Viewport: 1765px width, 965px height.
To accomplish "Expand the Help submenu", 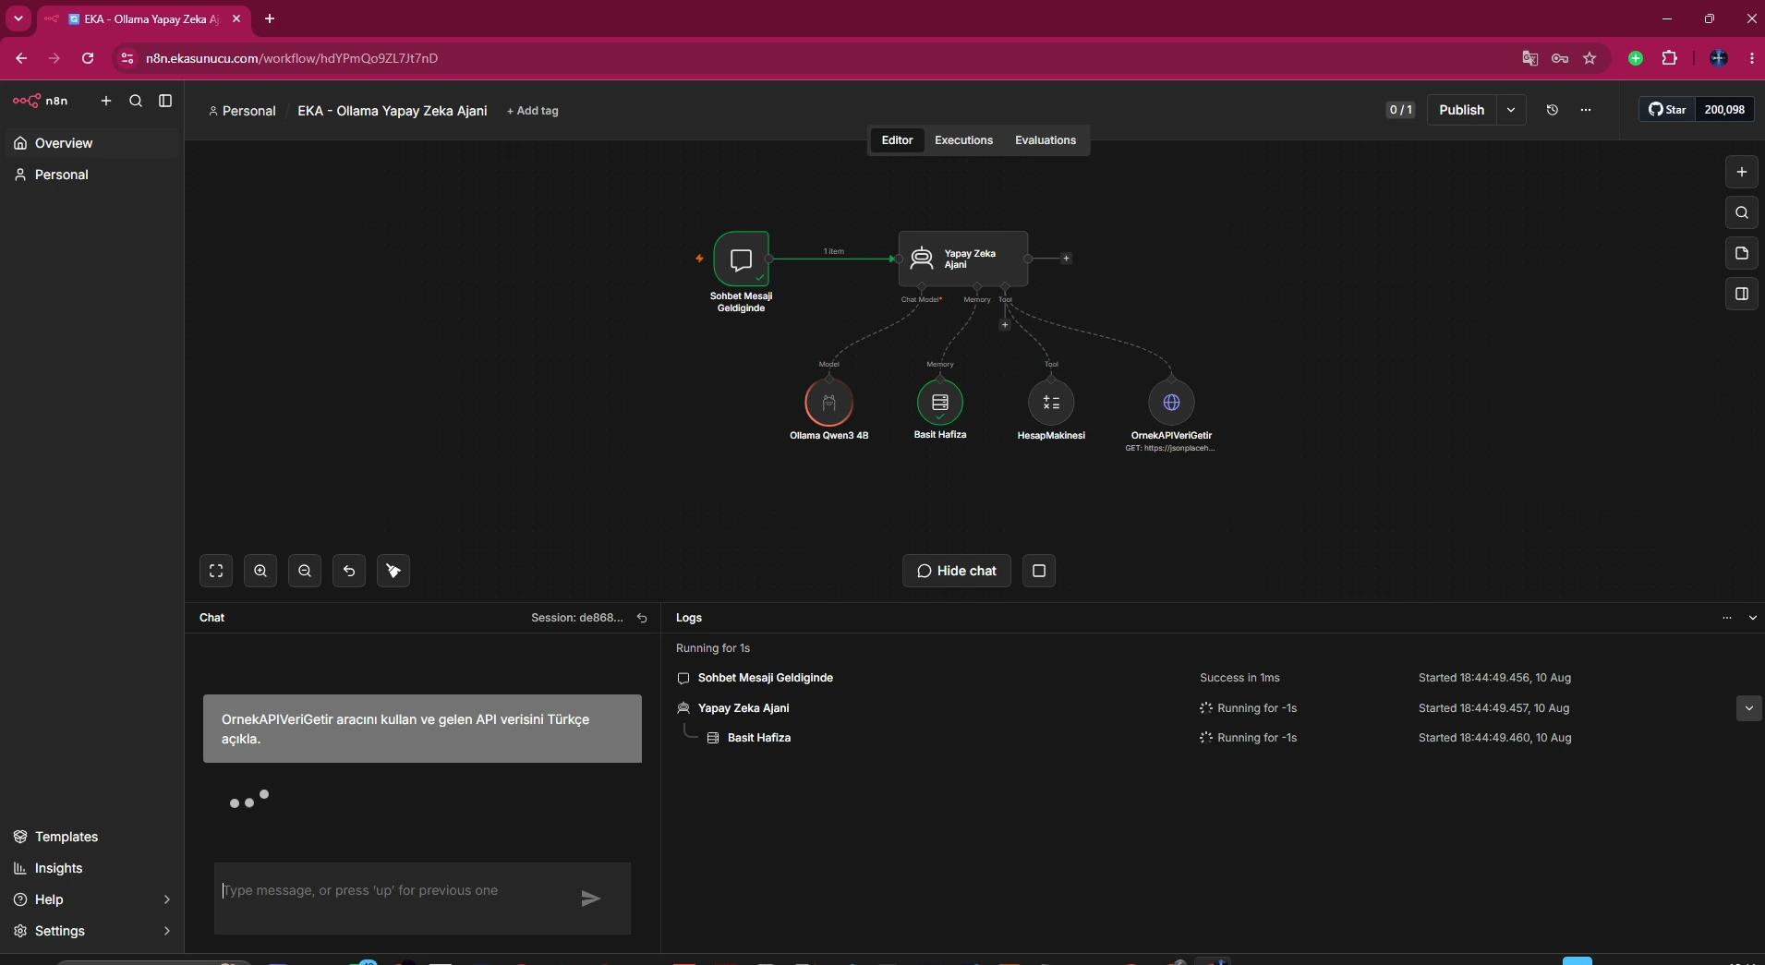I will click(x=166, y=899).
